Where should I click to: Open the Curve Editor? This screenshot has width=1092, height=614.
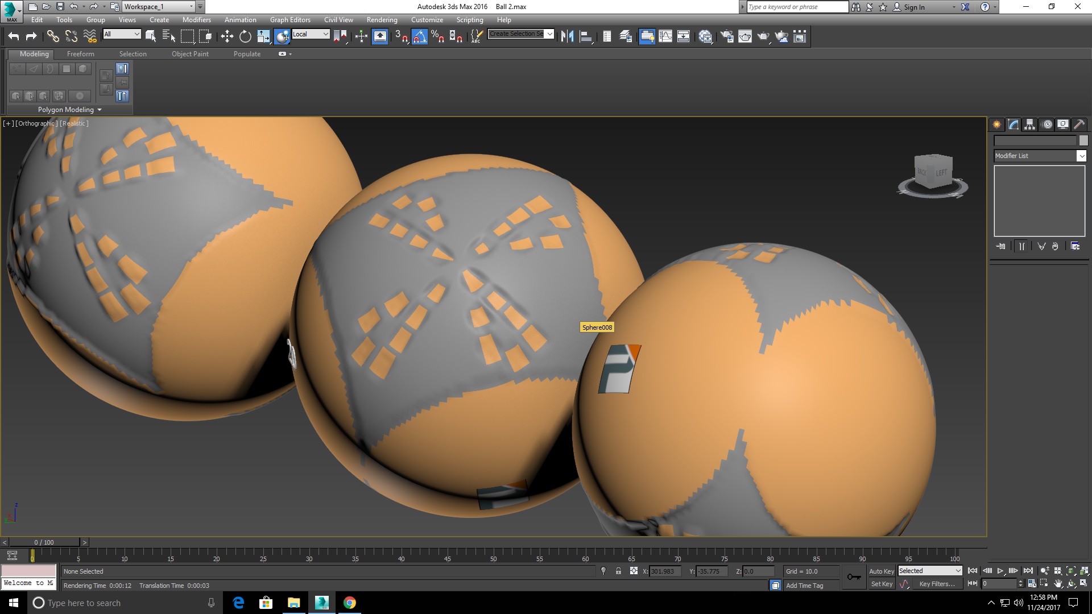(x=665, y=37)
